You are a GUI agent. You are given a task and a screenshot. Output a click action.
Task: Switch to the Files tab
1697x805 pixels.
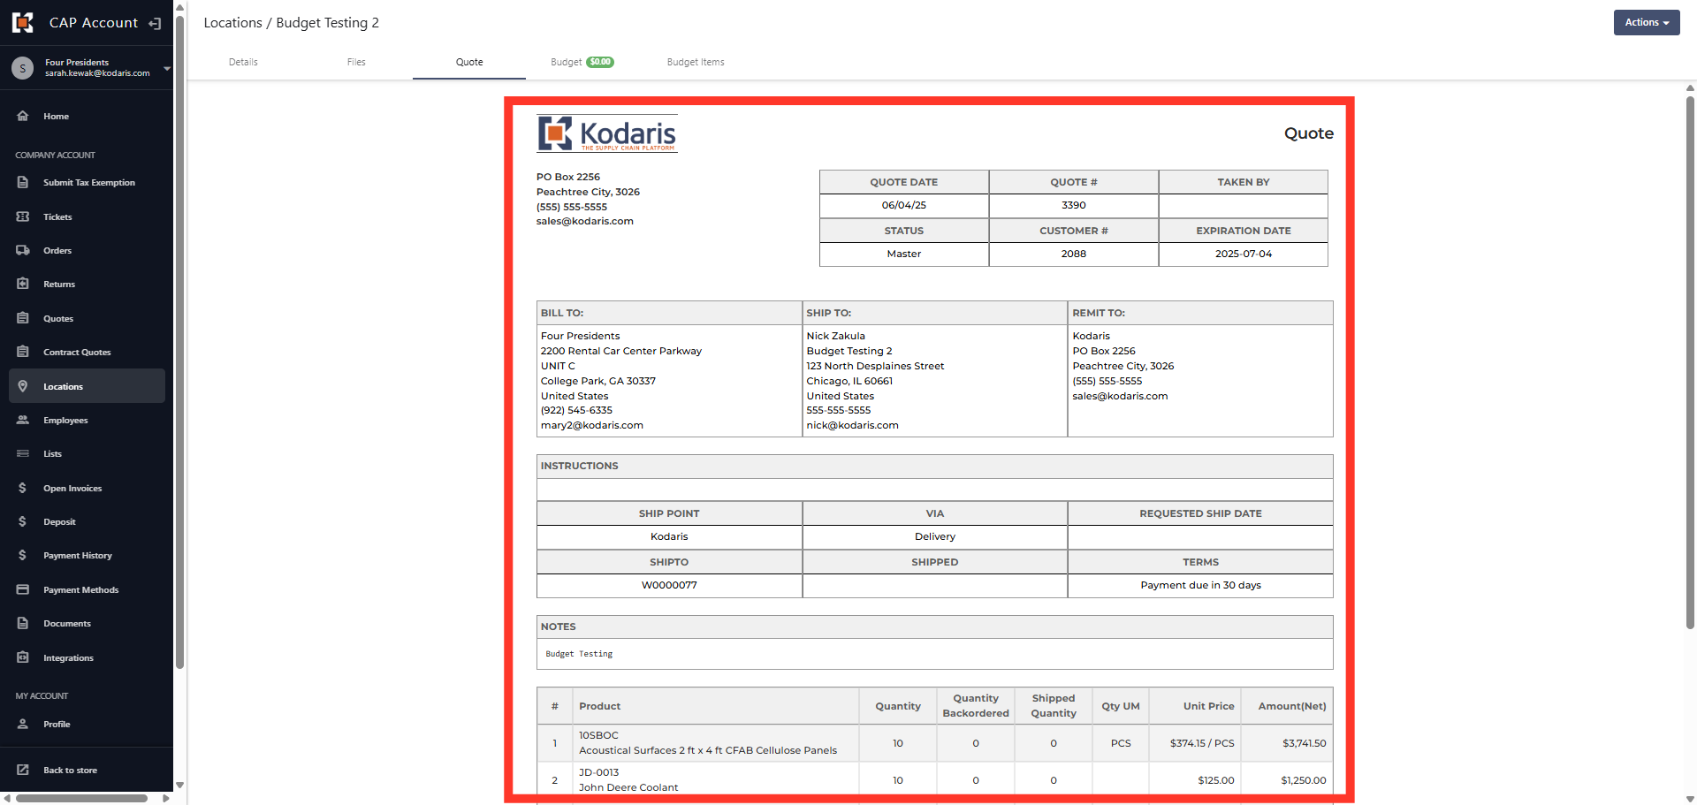pyautogui.click(x=356, y=62)
